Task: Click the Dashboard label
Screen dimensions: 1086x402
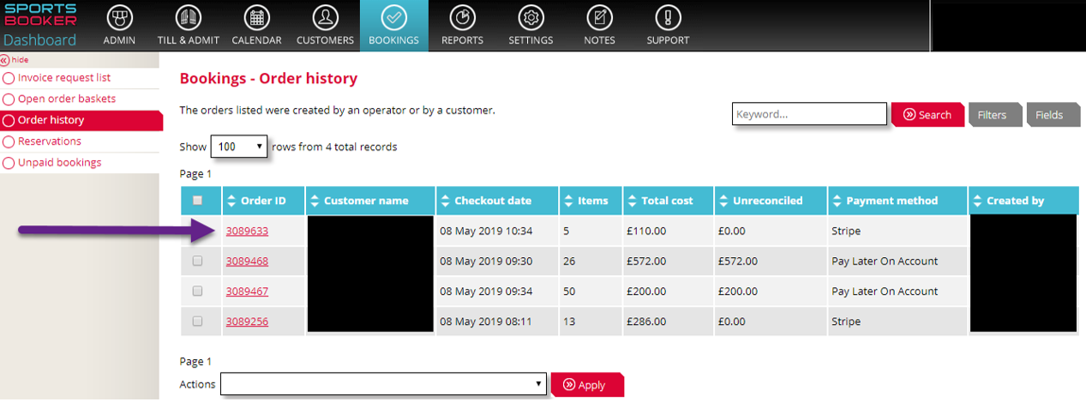Action: [39, 40]
